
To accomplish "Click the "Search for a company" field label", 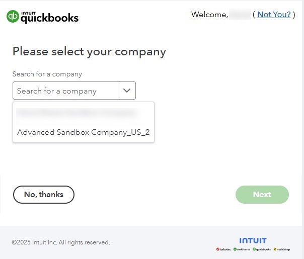I will point(47,74).
